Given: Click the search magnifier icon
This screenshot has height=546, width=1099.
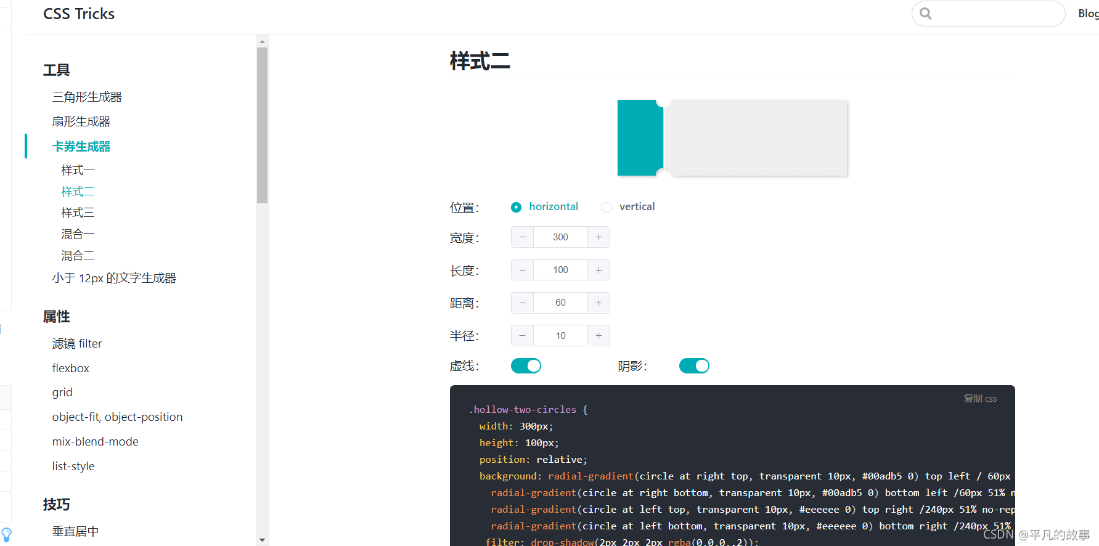Looking at the screenshot, I should [925, 13].
